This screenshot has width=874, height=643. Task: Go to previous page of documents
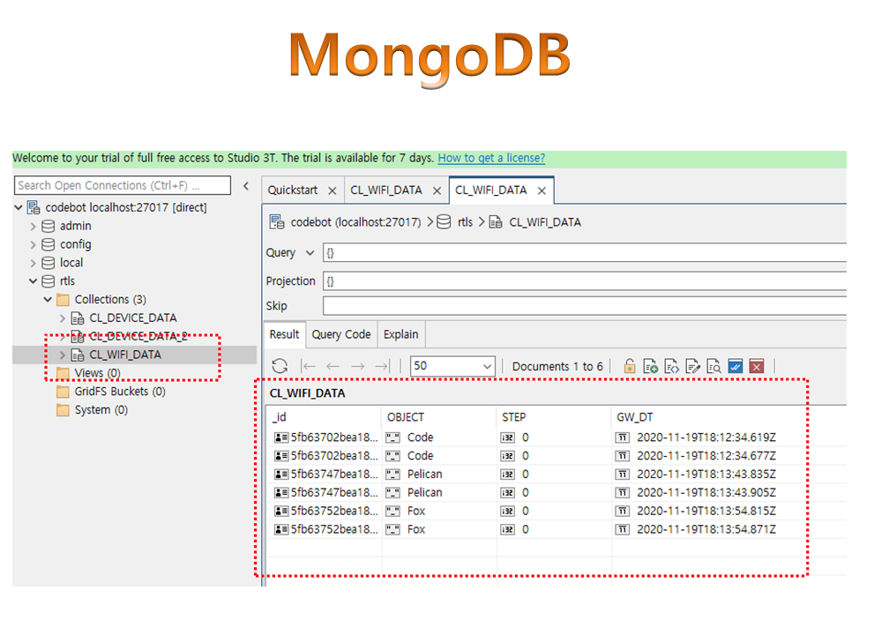332,366
